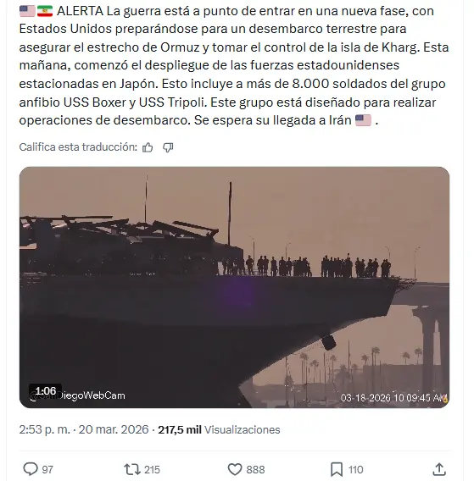
Task: Click the Iran flag emoji before ALERTA
Action: pos(45,11)
